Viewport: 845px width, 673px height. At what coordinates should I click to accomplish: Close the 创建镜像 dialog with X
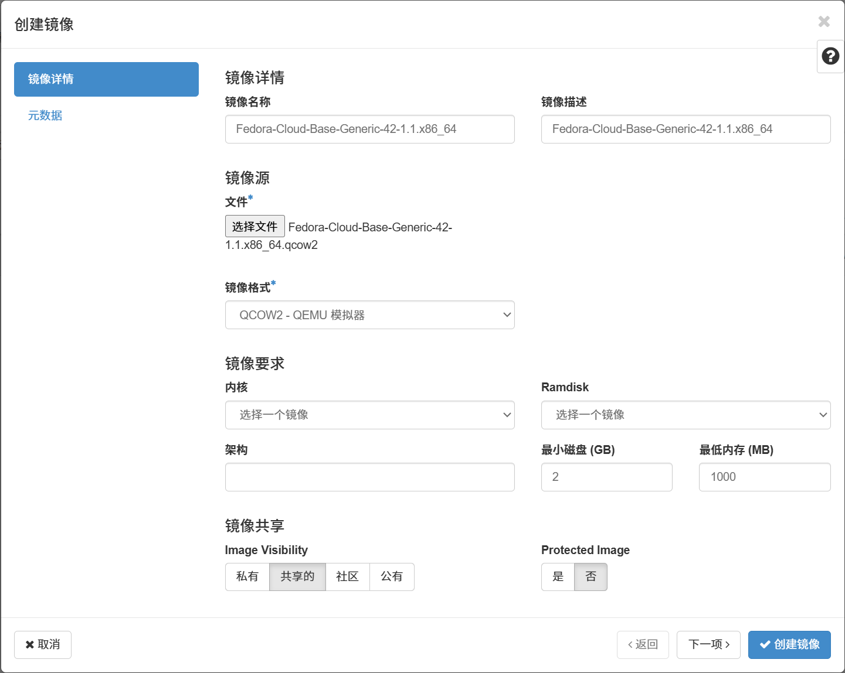pyautogui.click(x=824, y=22)
